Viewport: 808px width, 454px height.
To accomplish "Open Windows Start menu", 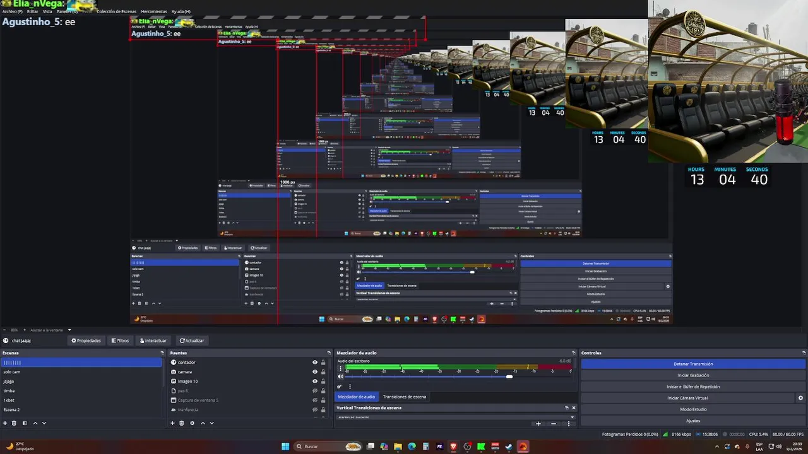I will [285, 446].
